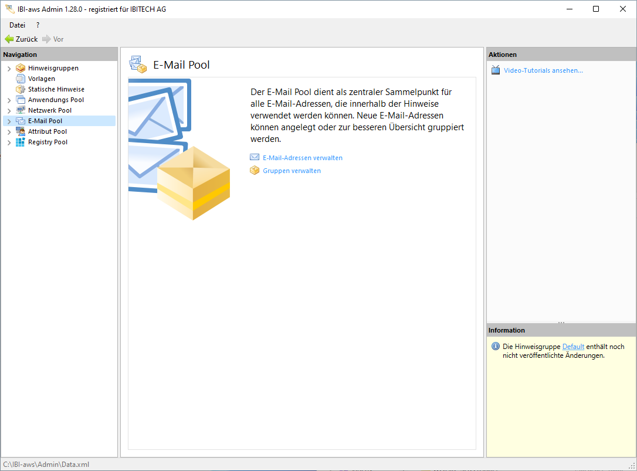Click the splitter dots above Information panel
This screenshot has height=471, width=637.
561,322
